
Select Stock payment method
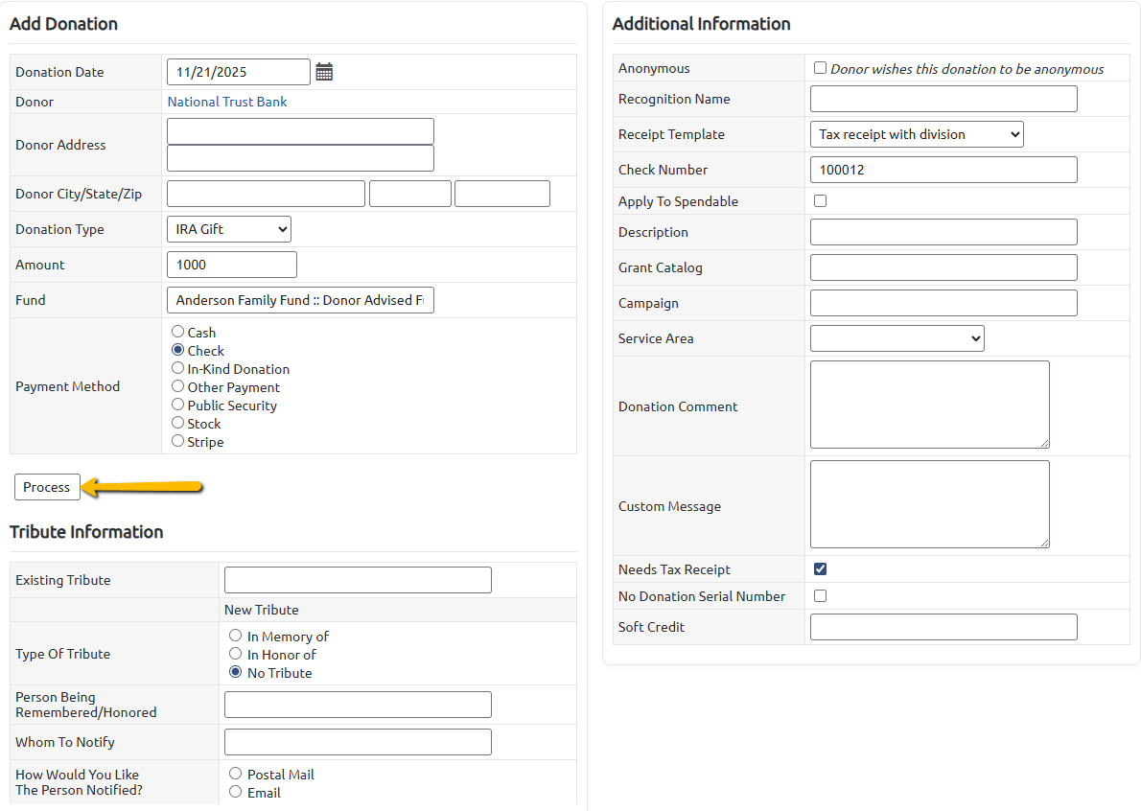click(177, 423)
